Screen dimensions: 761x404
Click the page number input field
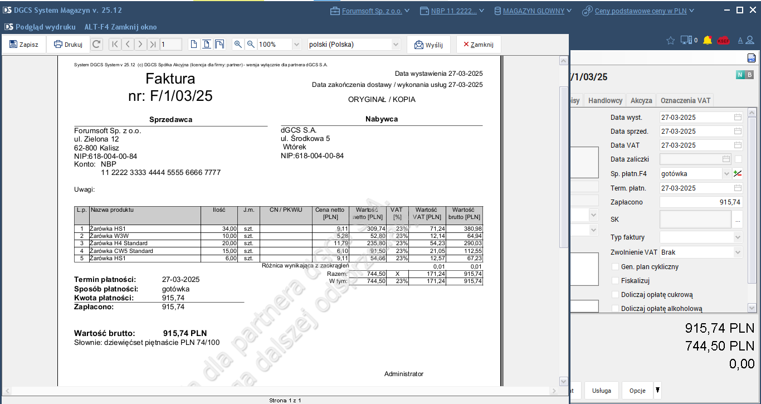[171, 45]
